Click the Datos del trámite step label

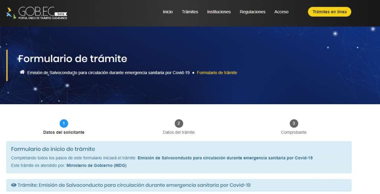[x=179, y=132]
